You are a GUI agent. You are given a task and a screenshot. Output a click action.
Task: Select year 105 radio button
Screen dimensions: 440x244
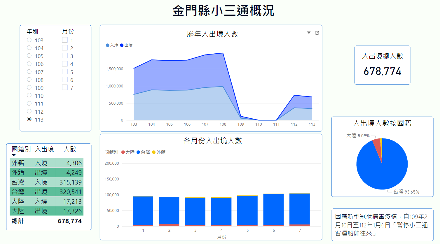[x=29, y=56]
